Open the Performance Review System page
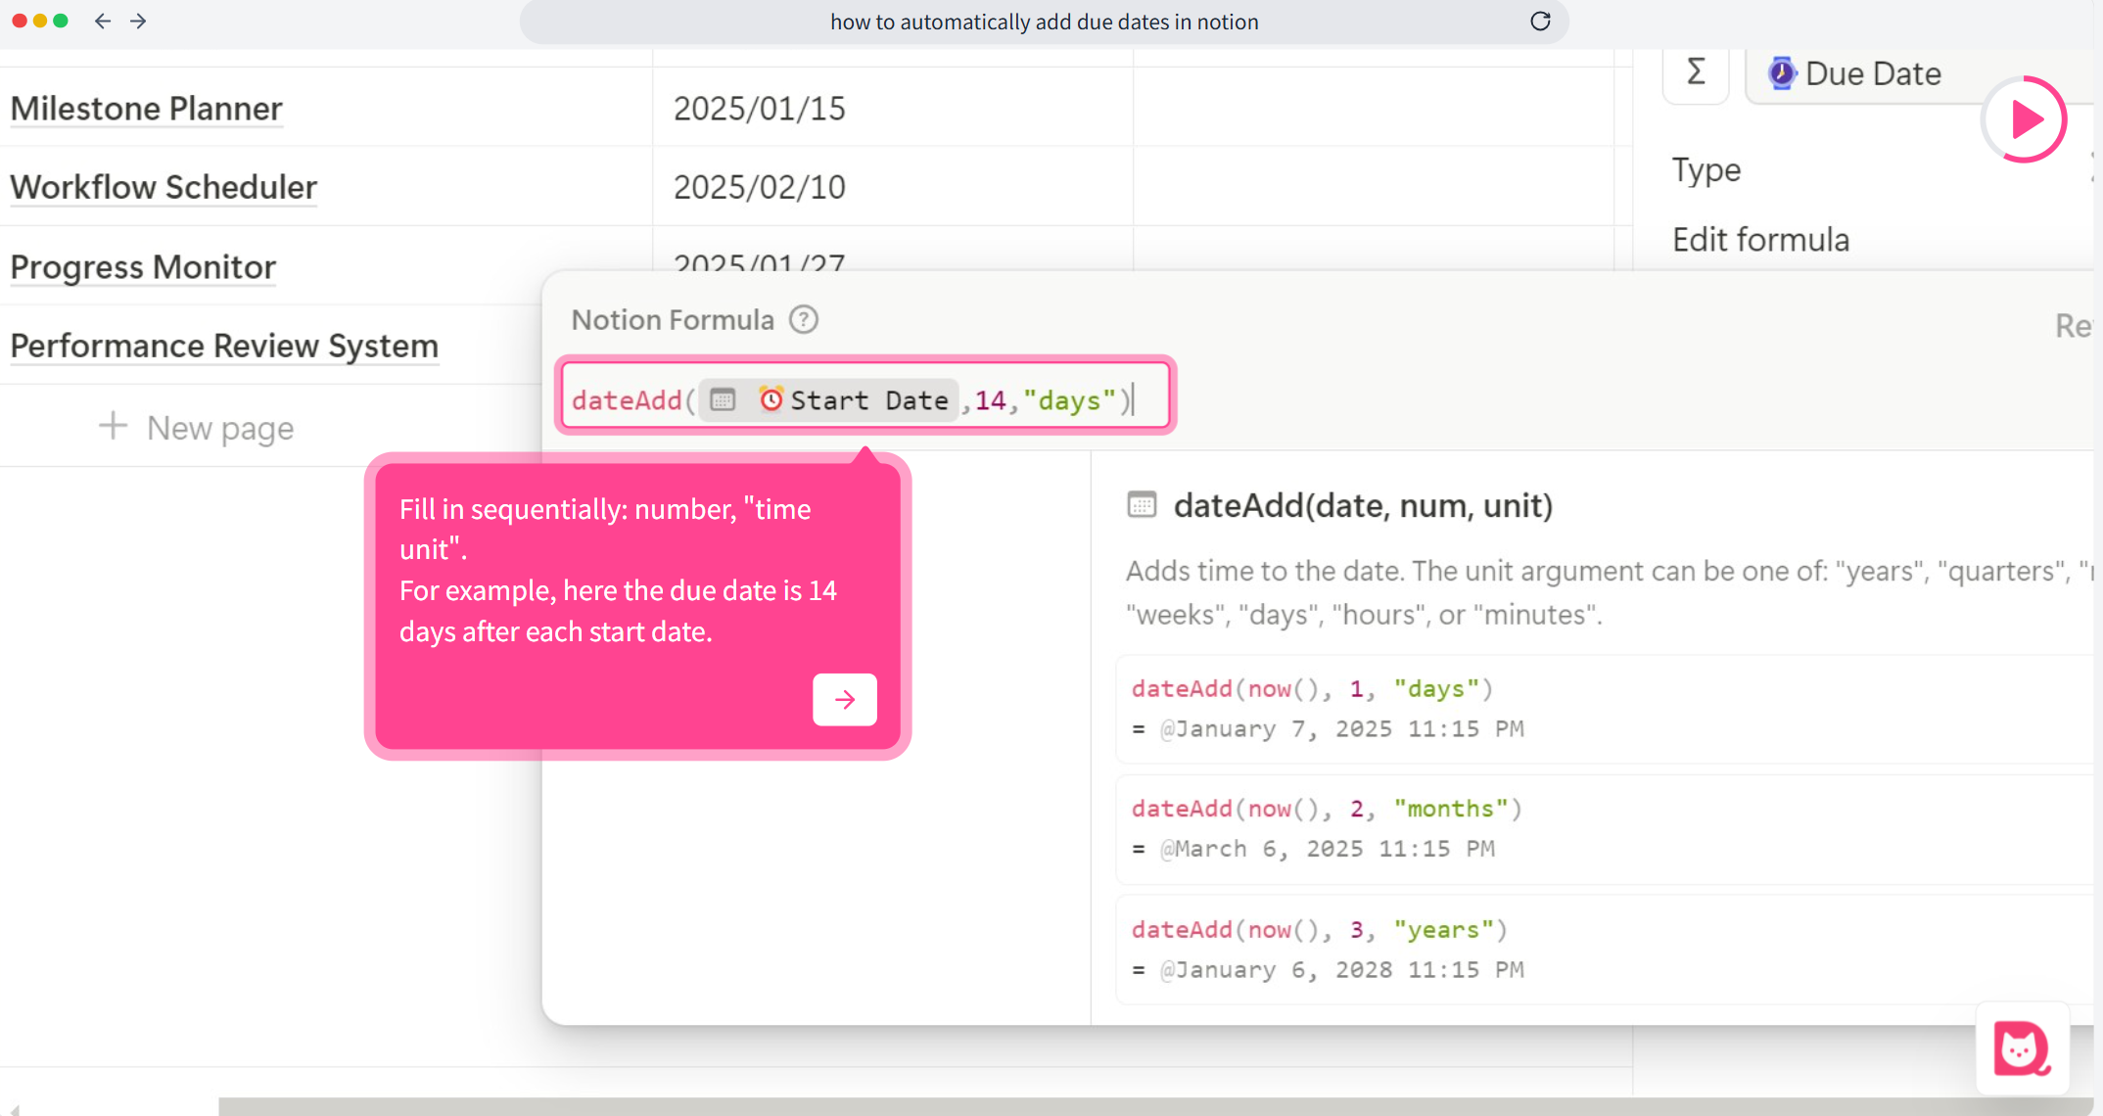This screenshot has height=1116, width=2103. click(224, 346)
